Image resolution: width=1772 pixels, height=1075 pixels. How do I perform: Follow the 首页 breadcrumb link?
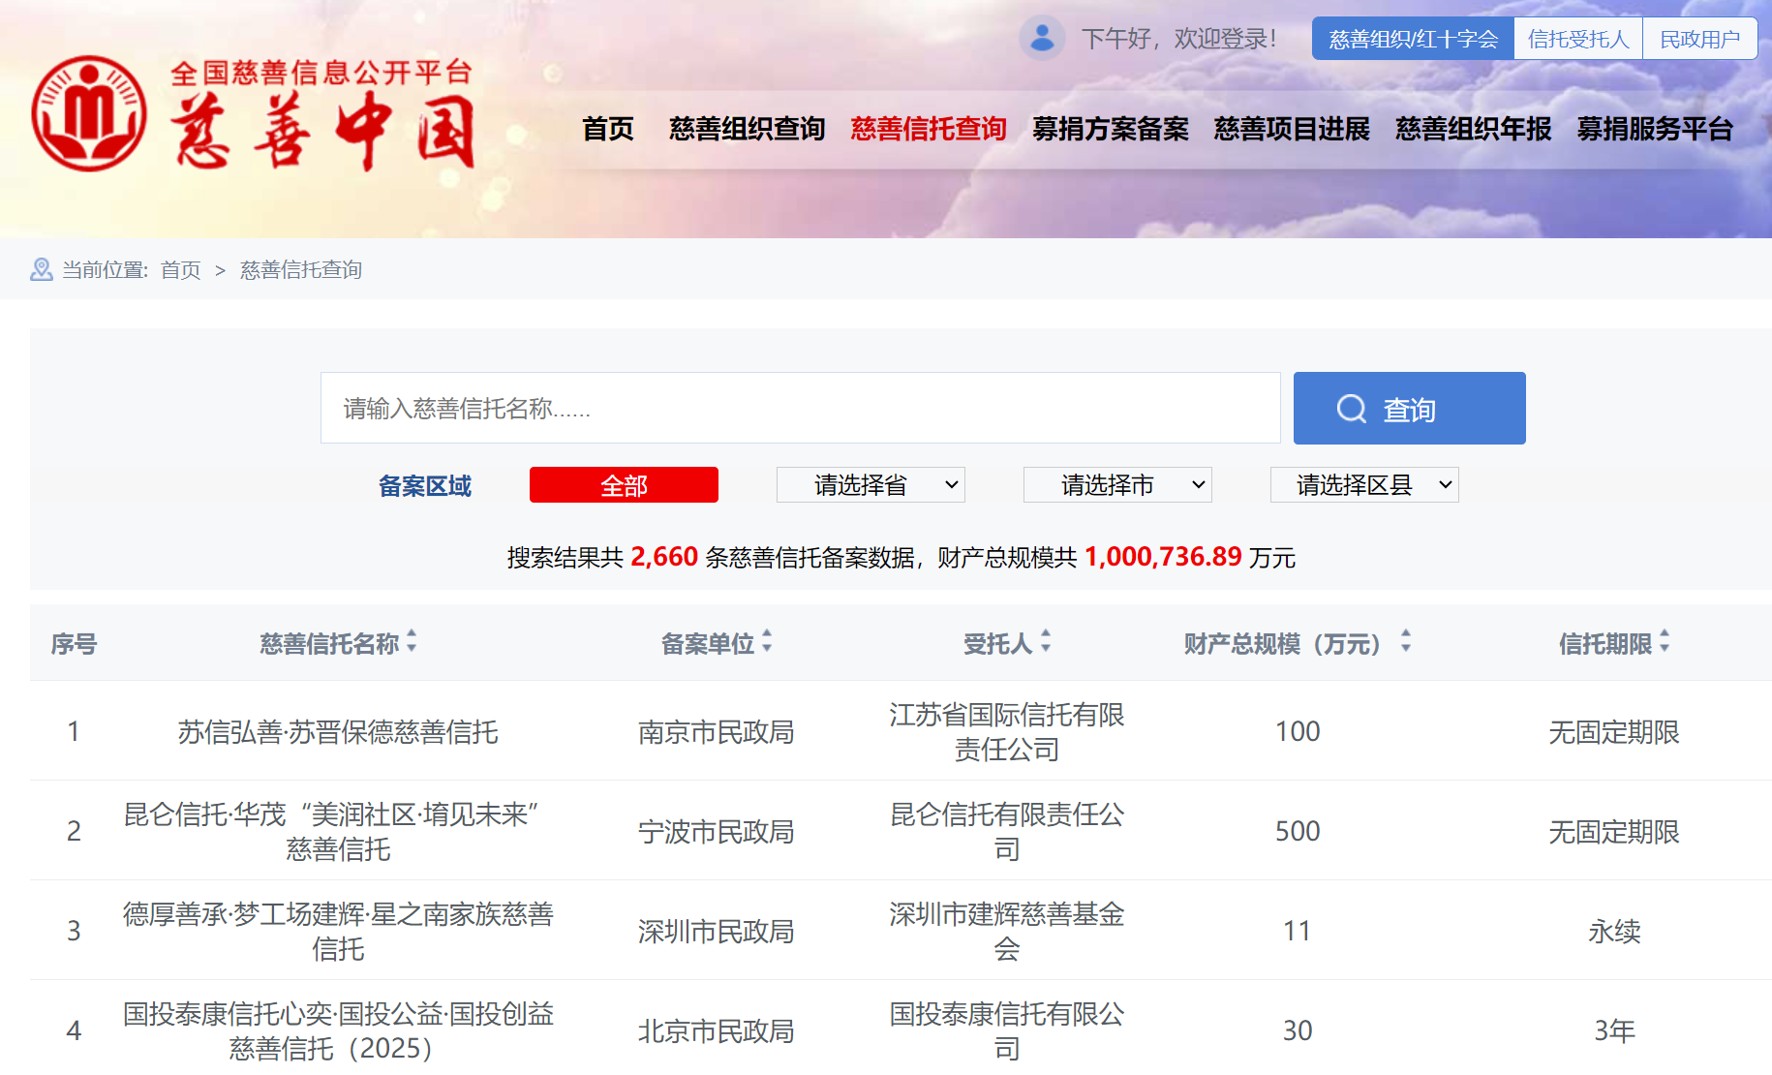pyautogui.click(x=180, y=270)
